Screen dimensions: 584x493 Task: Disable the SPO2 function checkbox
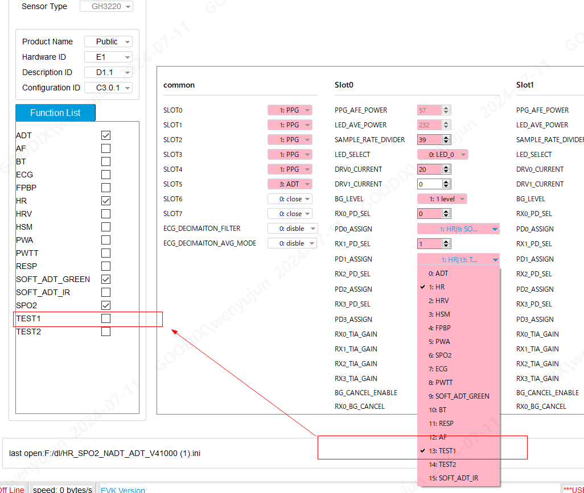(105, 305)
